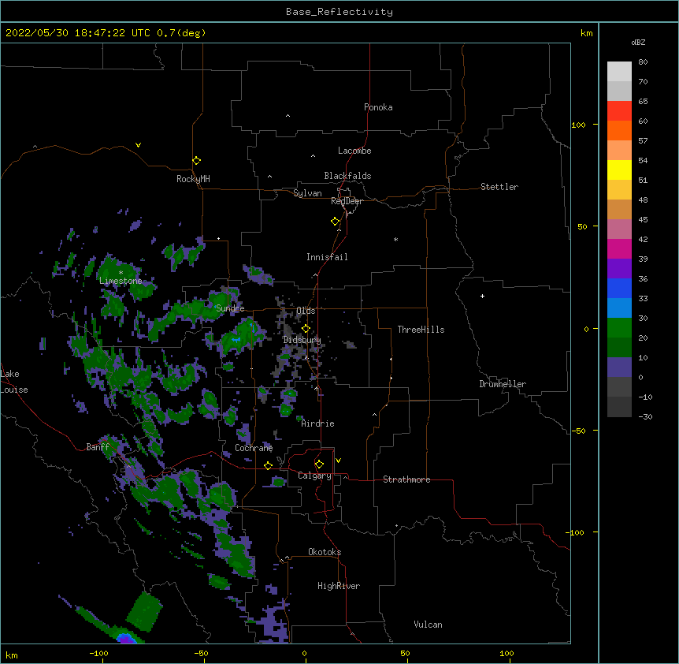Select the dark blue swatch between 36 and 33
Viewport: 679px width, 664px height.
point(619,288)
